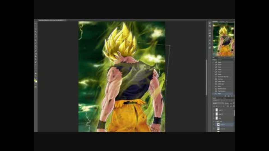This screenshot has height=151, width=269.
Task: Select the Zoom tool
Action: (36, 76)
